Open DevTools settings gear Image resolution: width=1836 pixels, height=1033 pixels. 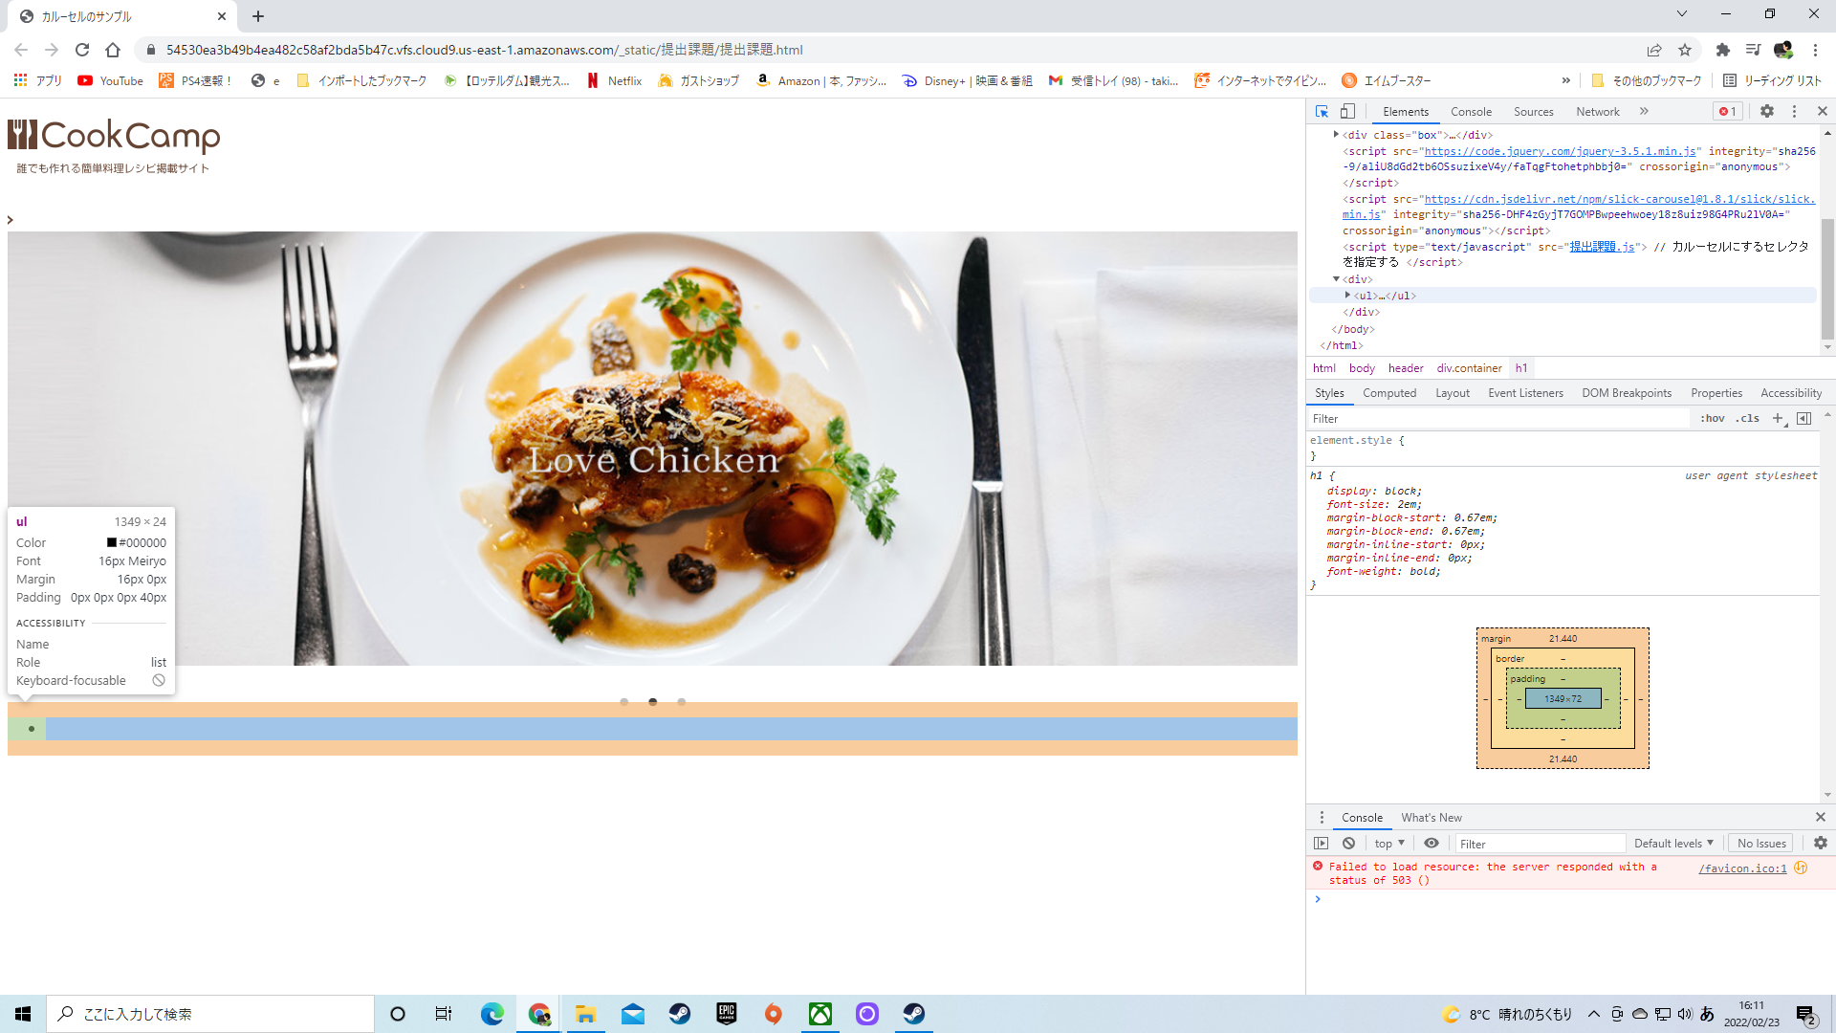click(1767, 111)
